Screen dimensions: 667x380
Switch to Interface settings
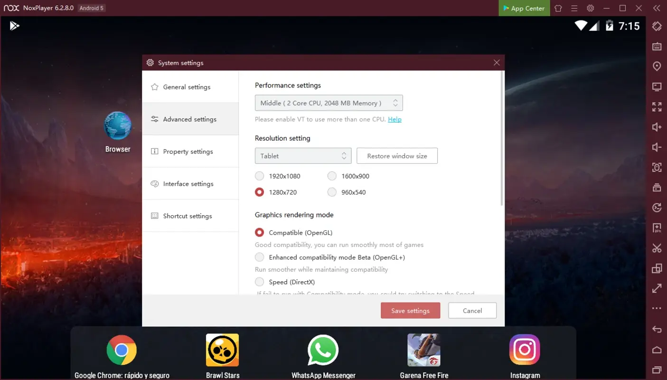[188, 183]
